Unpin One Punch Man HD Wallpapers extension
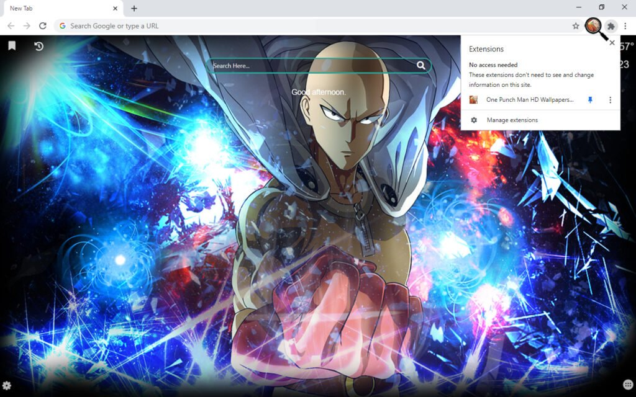 click(590, 100)
